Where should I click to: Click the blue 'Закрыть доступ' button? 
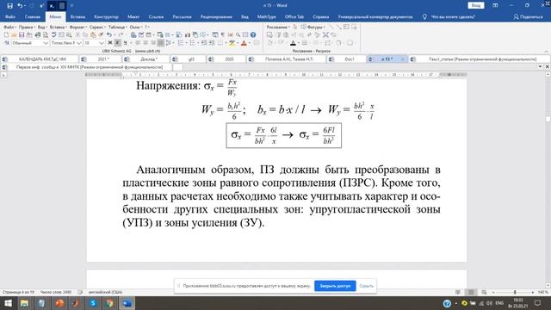(x=335, y=286)
